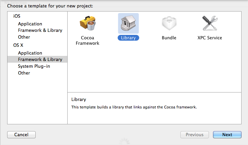Select Other under iOS section
Image resolution: width=248 pixels, height=145 pixels.
click(x=24, y=37)
